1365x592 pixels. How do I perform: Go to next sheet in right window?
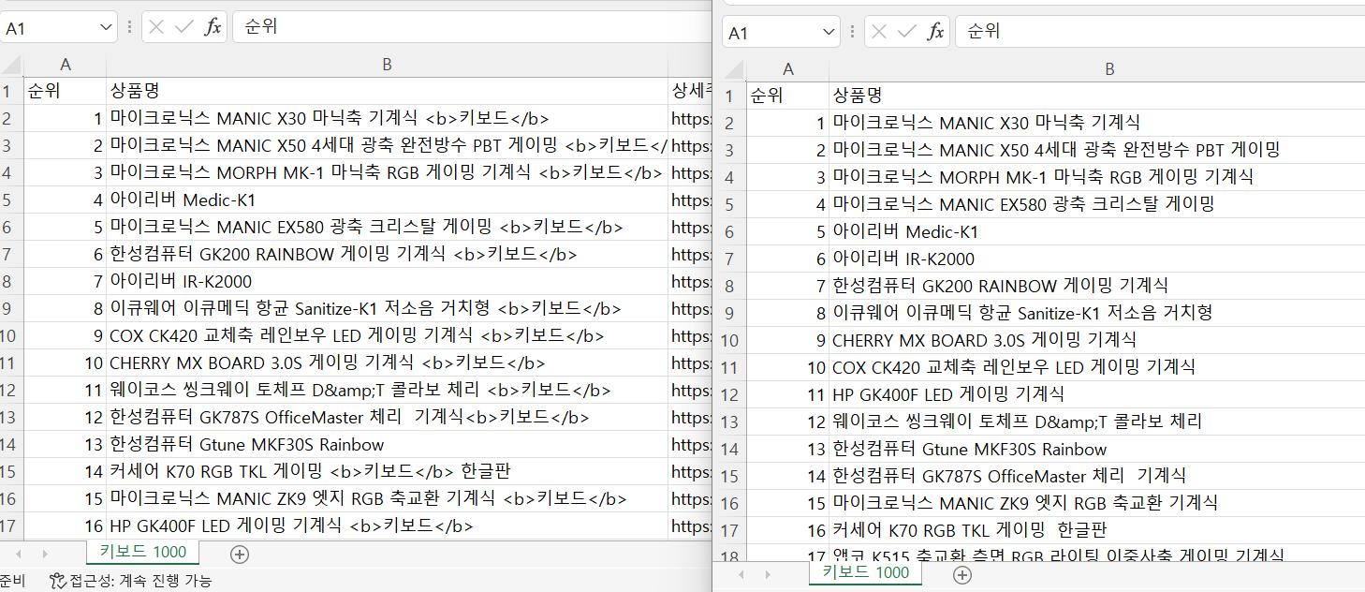pyautogui.click(x=768, y=574)
